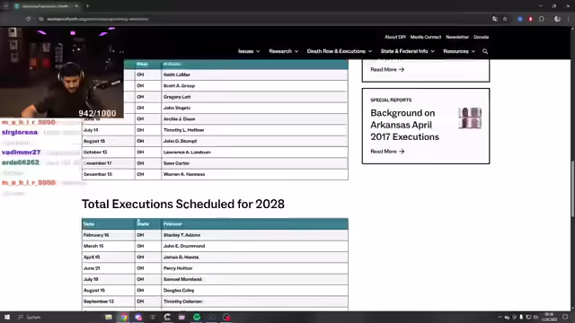575x323 pixels.
Task: Click prisoner name Samuel Moreland
Action: 182,279
